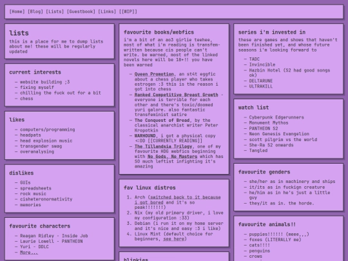Click the 'headpats' list item
This screenshot has width=348, height=261.
pyautogui.click(x=30, y=135)
